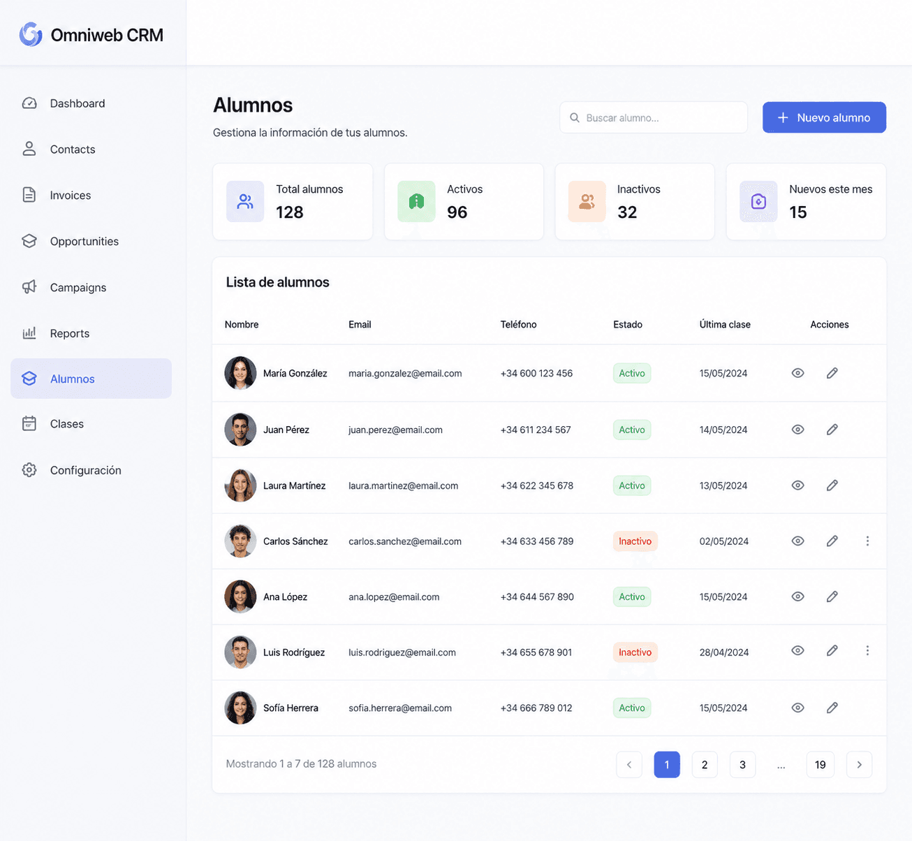This screenshot has width=912, height=841.
Task: Go to the next page chevron
Action: (859, 765)
